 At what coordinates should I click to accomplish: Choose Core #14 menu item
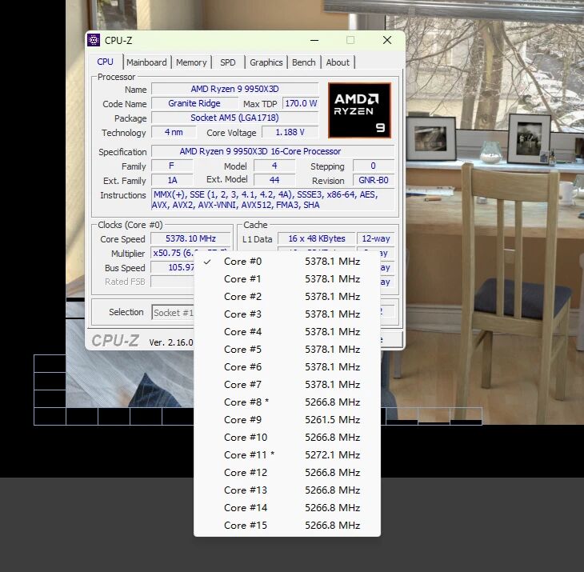[287, 507]
